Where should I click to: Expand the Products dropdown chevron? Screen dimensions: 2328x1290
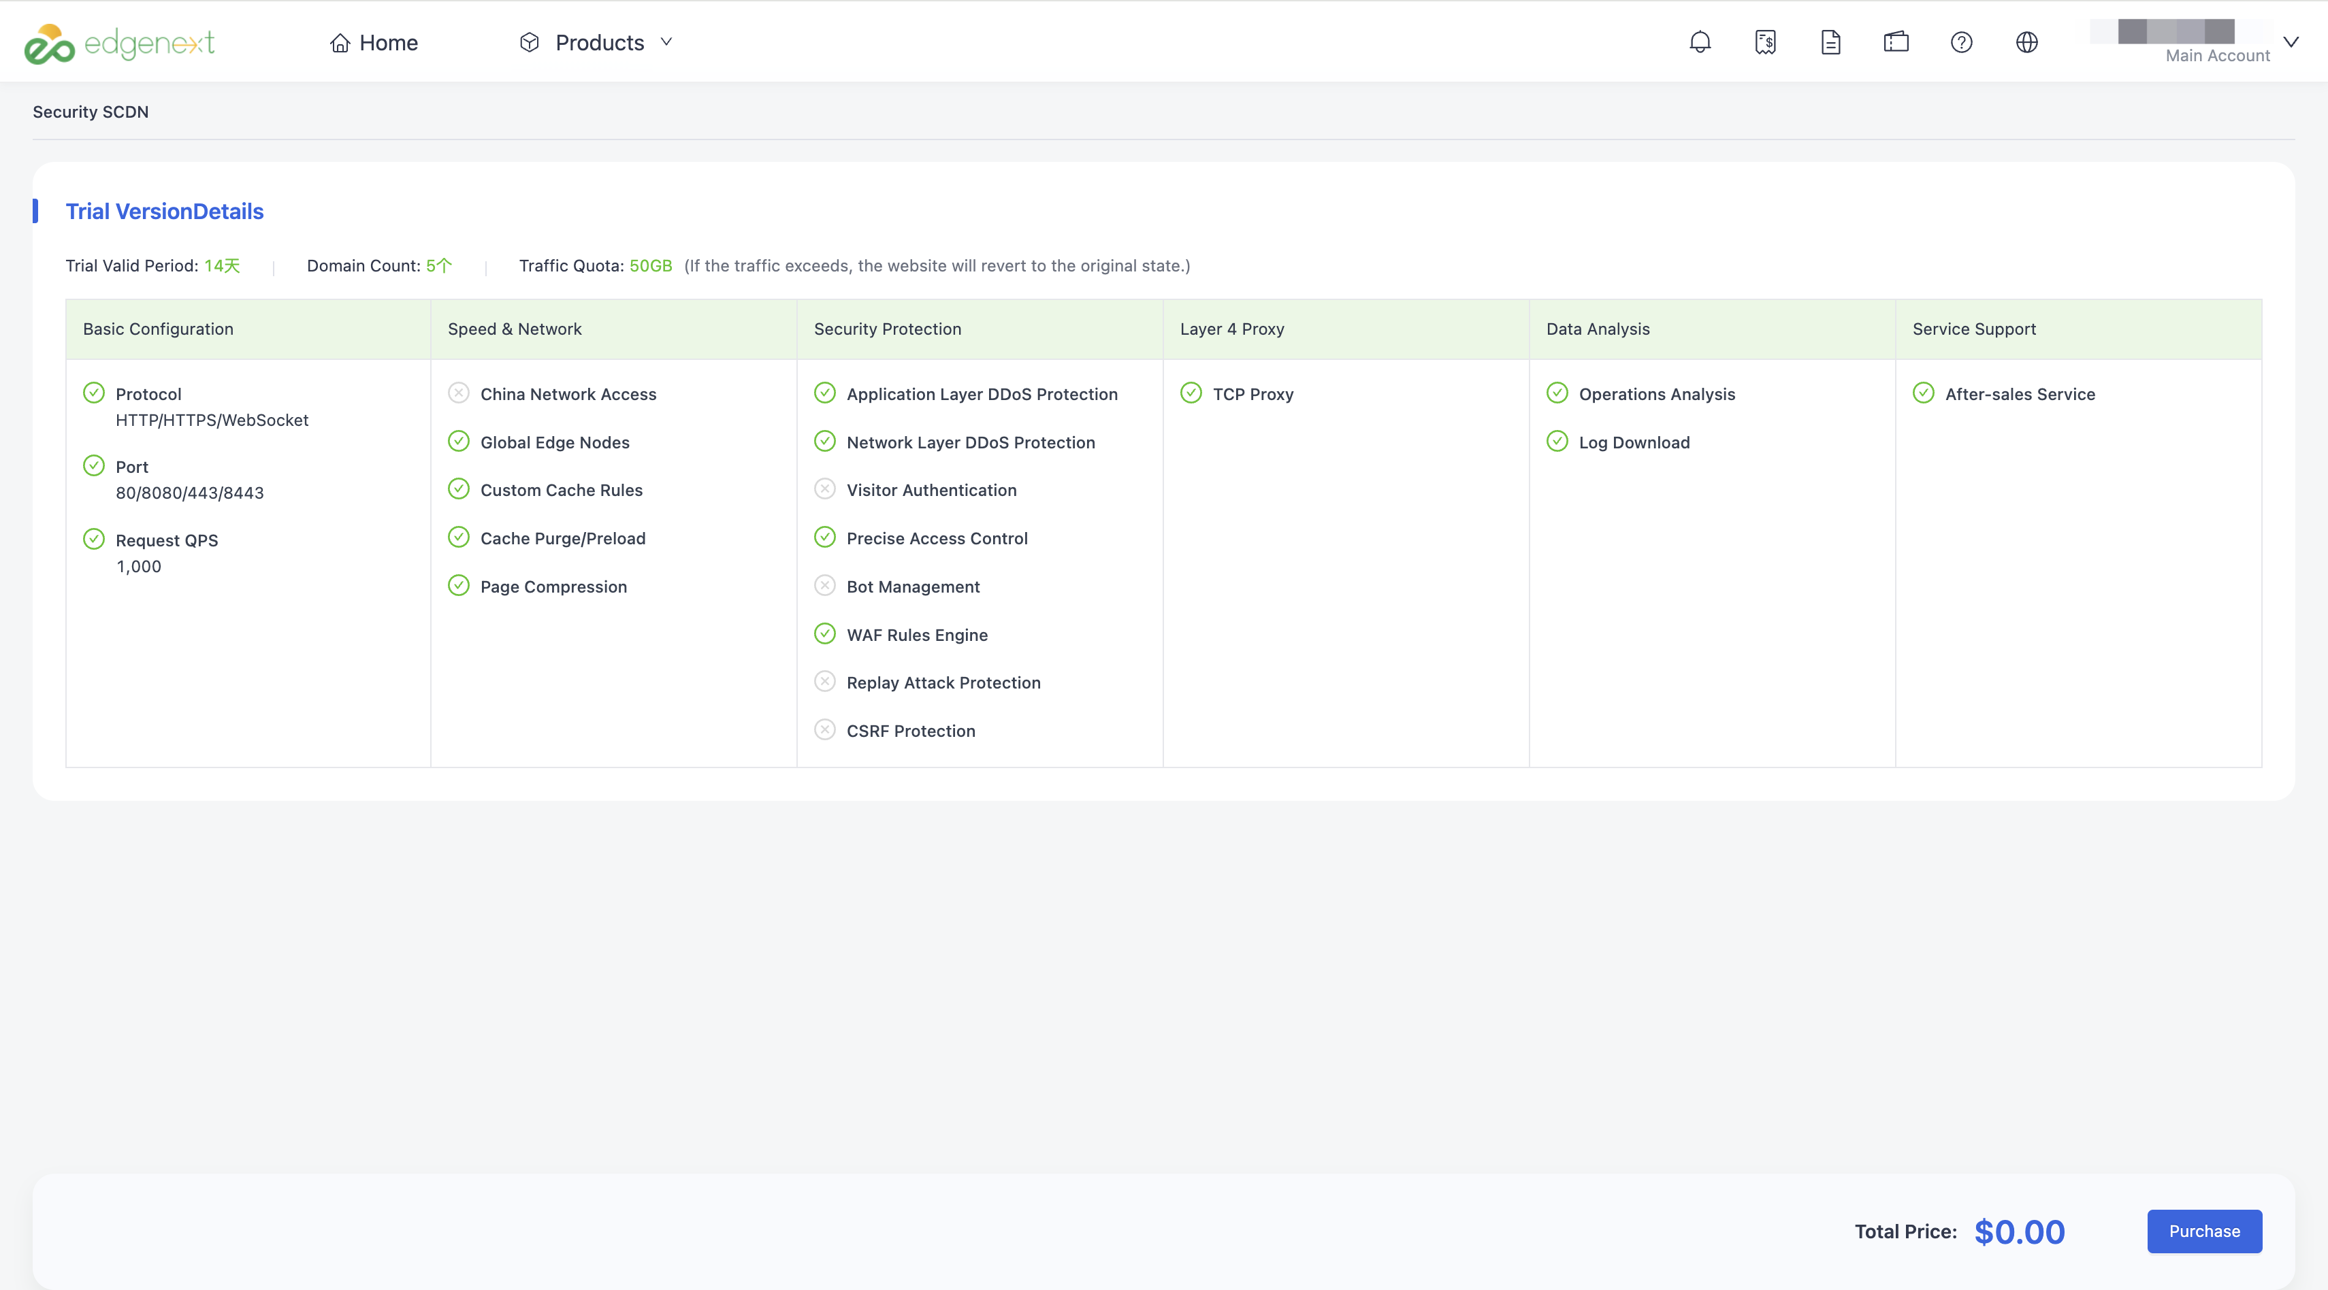[x=666, y=42]
